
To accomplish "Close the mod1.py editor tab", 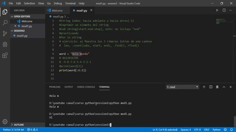I will (x=91, y=10).
